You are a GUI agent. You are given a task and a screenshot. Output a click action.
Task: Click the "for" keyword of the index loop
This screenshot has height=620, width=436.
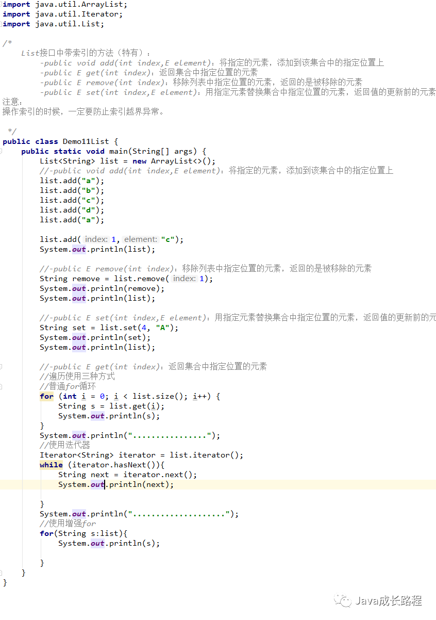click(45, 396)
